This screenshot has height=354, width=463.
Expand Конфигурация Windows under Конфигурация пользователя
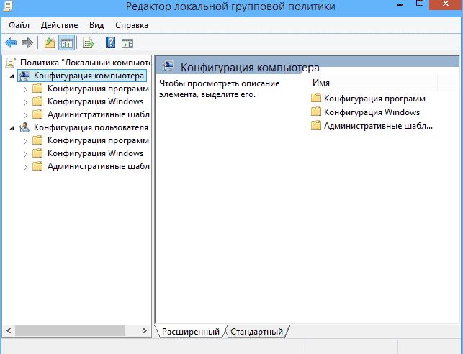[x=25, y=154]
